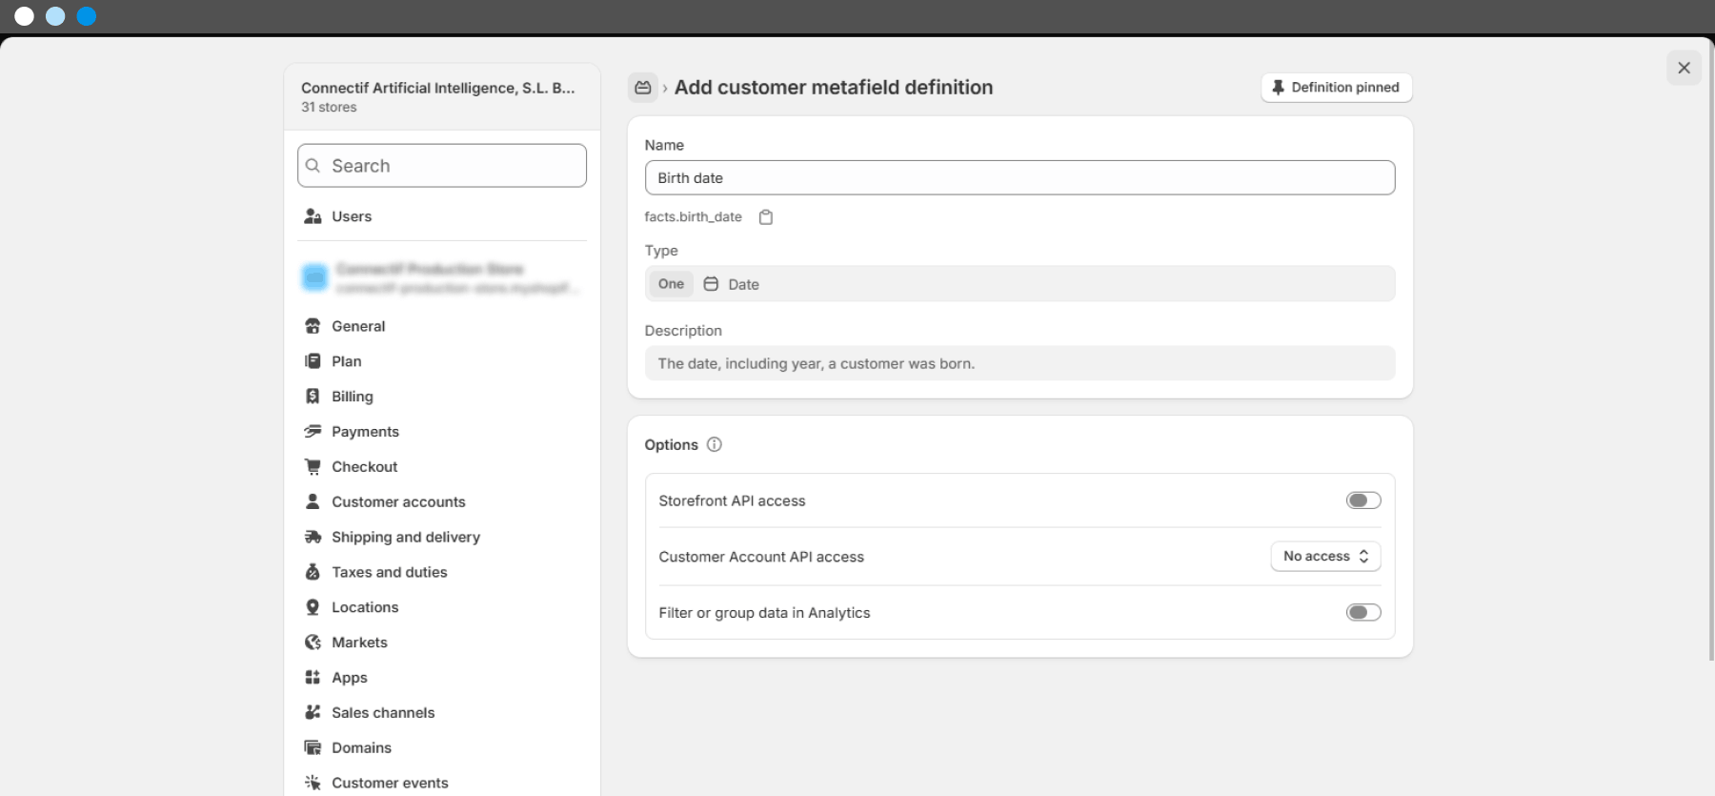Click the Users icon in sidebar
This screenshot has width=1715, height=796.
(313, 216)
